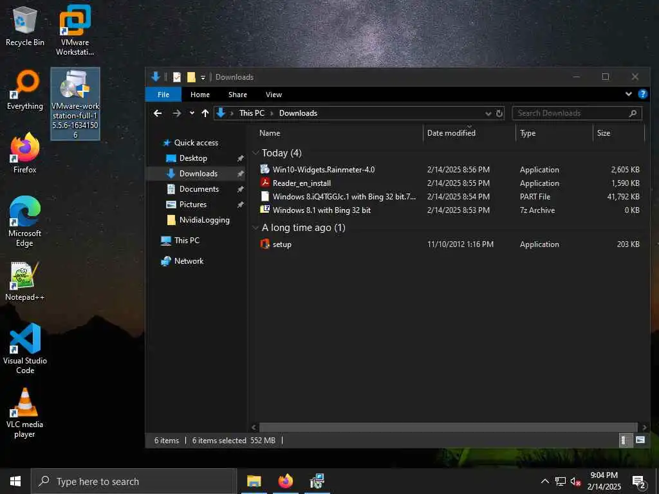Select This PC in navigation pane
Viewport: 659px width, 494px height.
pyautogui.click(x=187, y=241)
